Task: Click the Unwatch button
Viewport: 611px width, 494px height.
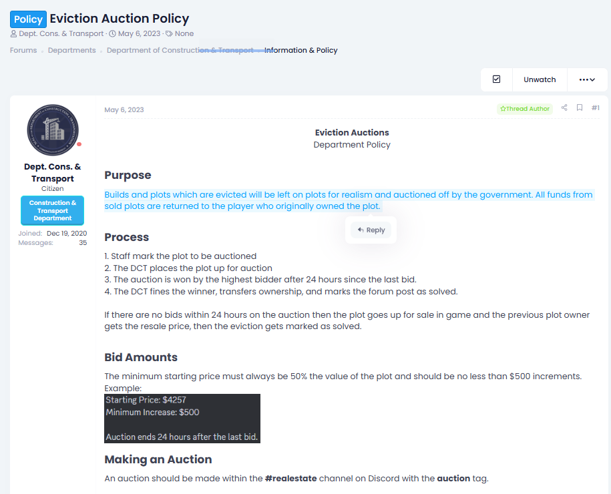Action: (x=540, y=79)
